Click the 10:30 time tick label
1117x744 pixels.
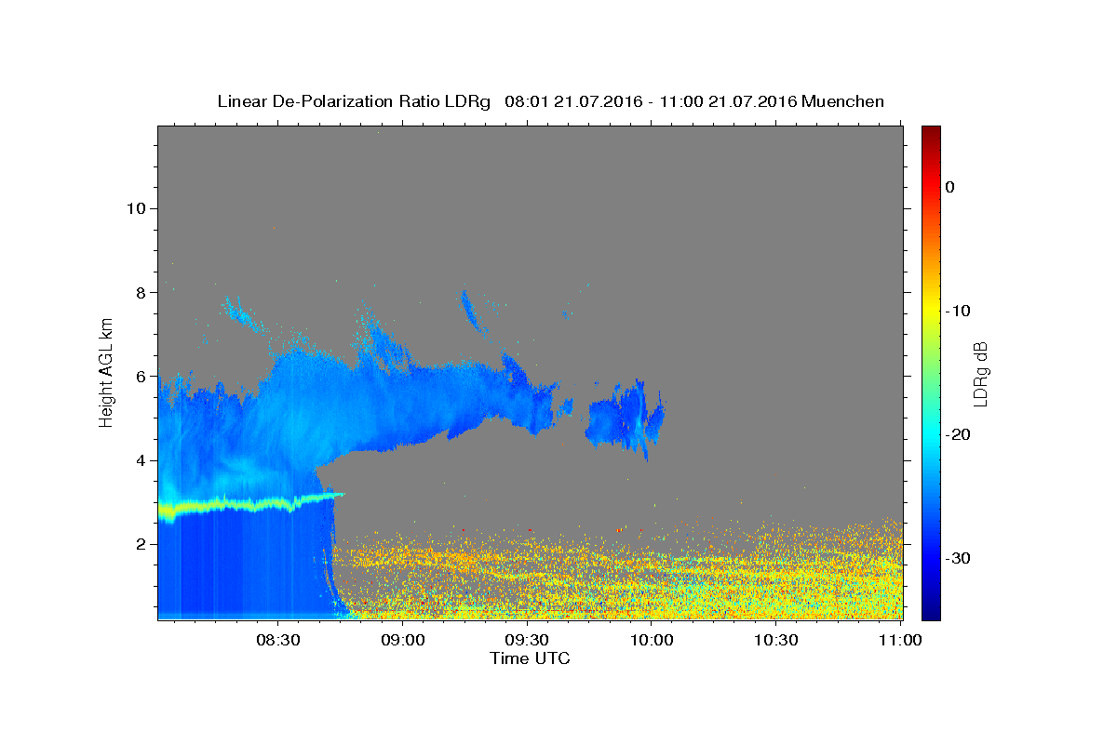(776, 641)
